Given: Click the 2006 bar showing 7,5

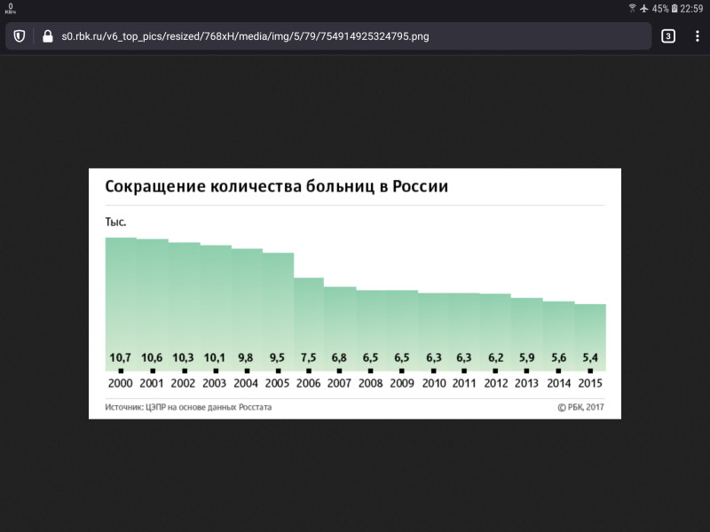Looking at the screenshot, I should [308, 319].
